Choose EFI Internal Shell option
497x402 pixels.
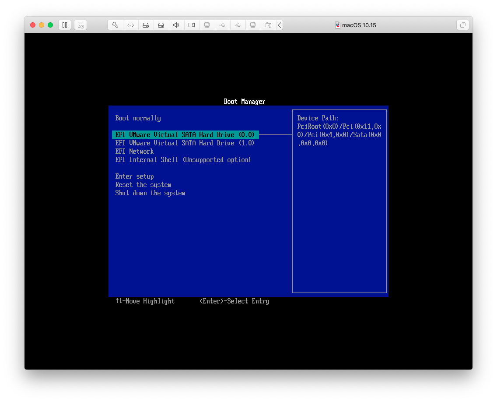pyautogui.click(x=183, y=160)
